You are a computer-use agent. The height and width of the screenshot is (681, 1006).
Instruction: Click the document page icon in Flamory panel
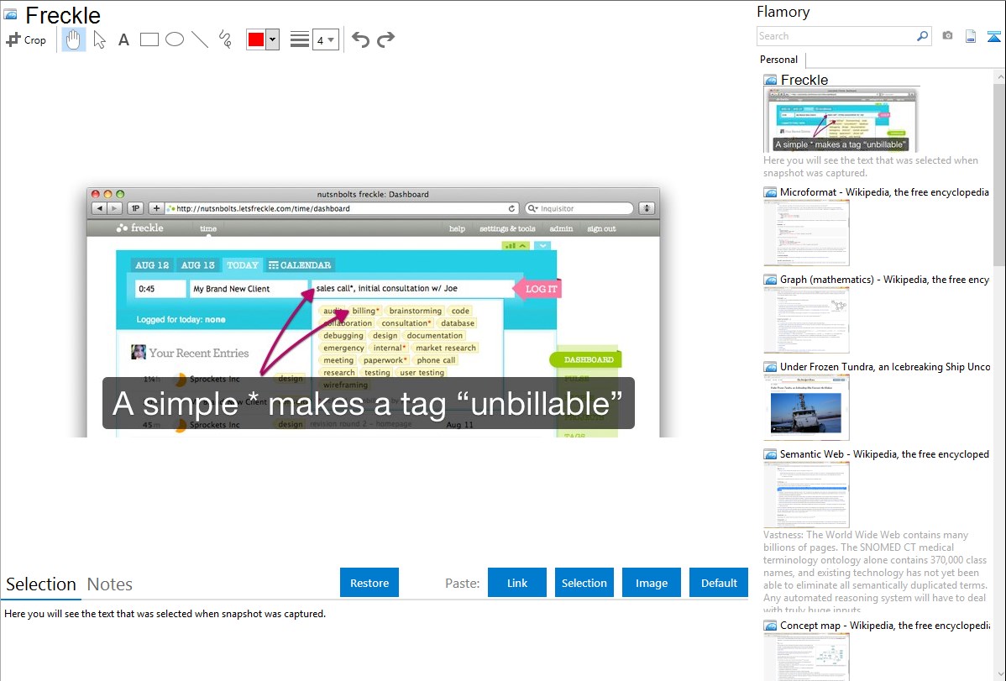click(971, 36)
